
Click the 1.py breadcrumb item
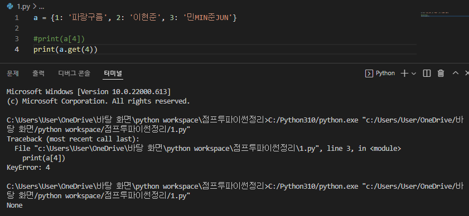click(23, 6)
